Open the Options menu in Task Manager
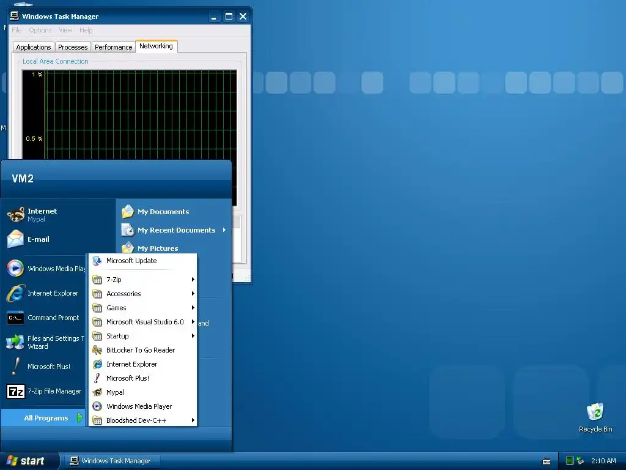Image resolution: width=626 pixels, height=470 pixels. point(40,30)
